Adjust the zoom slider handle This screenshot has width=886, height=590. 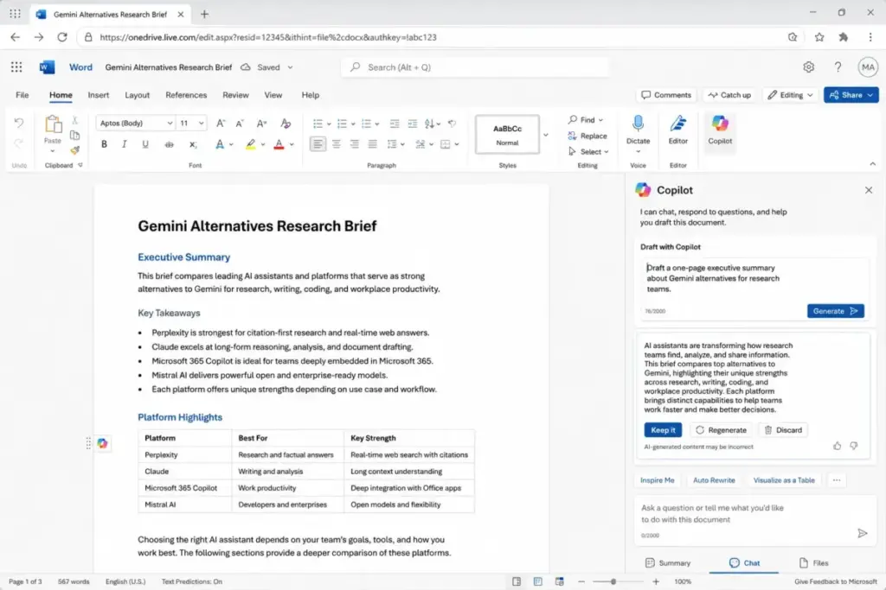[613, 581]
